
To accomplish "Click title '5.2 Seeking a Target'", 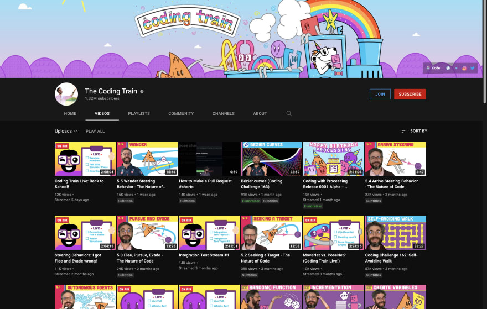I will pos(266,258).
